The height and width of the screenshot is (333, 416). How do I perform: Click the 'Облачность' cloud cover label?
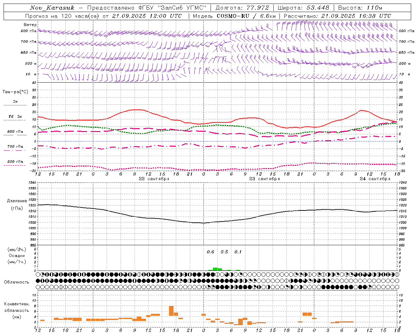(17, 282)
